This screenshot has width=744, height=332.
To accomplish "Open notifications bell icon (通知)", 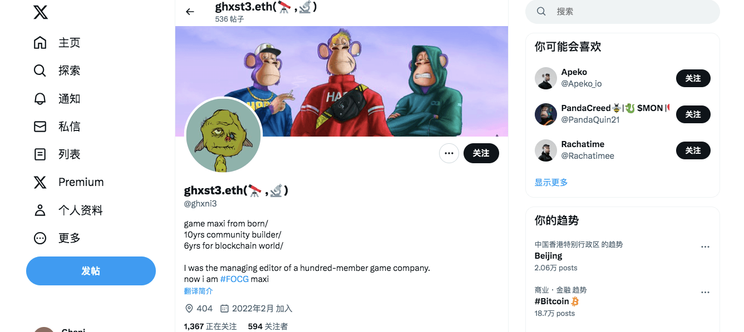I will coord(40,99).
